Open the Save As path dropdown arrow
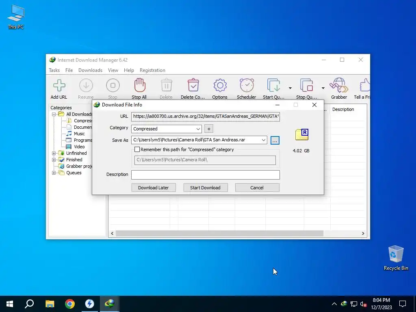This screenshot has height=312, width=416. [x=263, y=140]
